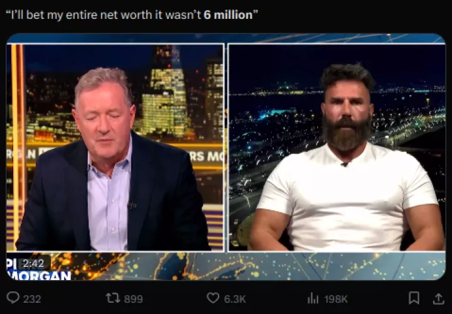Click the 899 reposts count
Image resolution: width=452 pixels, height=314 pixels.
pos(133,299)
